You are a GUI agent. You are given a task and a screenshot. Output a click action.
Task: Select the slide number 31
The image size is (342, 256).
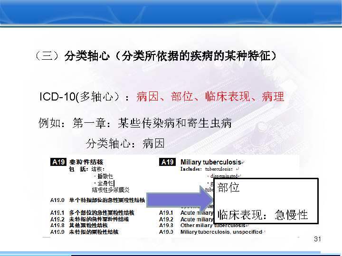(x=318, y=239)
